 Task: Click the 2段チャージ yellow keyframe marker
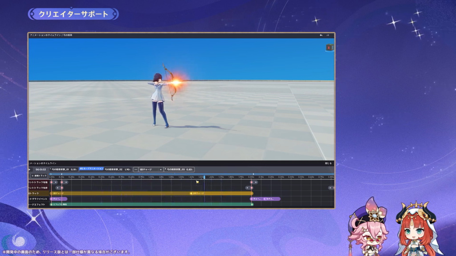[191, 193]
